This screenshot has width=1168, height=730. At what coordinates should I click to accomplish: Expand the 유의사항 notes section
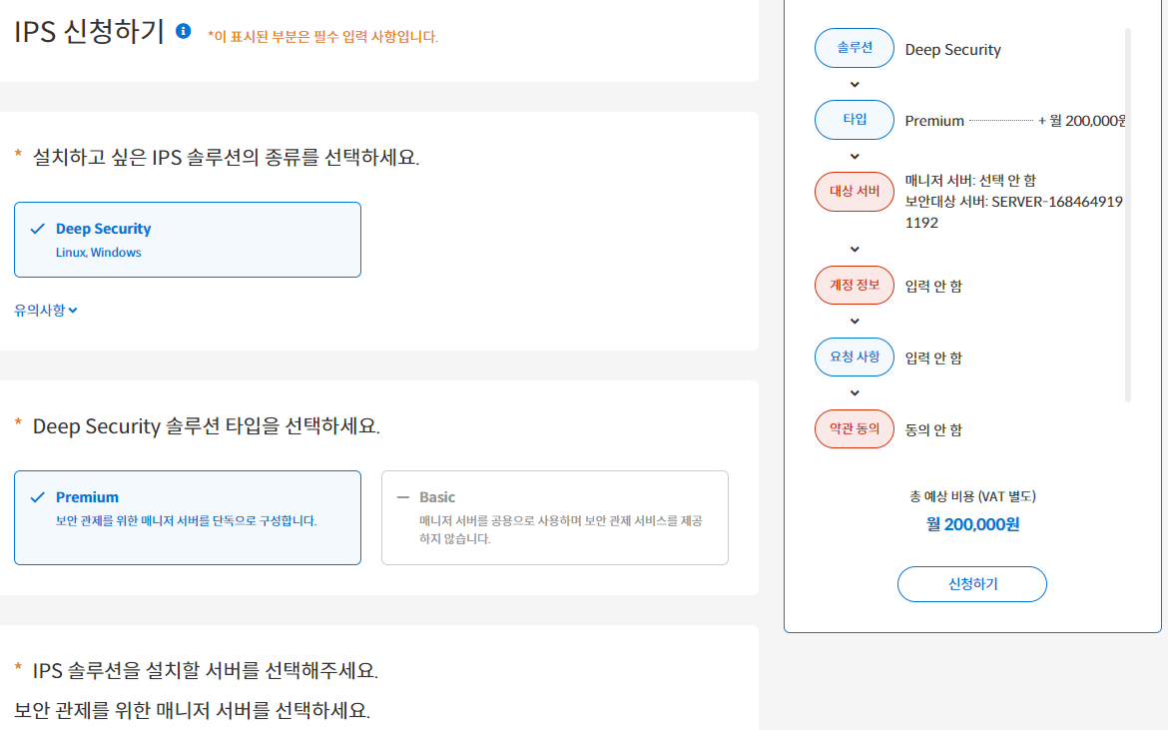tap(46, 310)
